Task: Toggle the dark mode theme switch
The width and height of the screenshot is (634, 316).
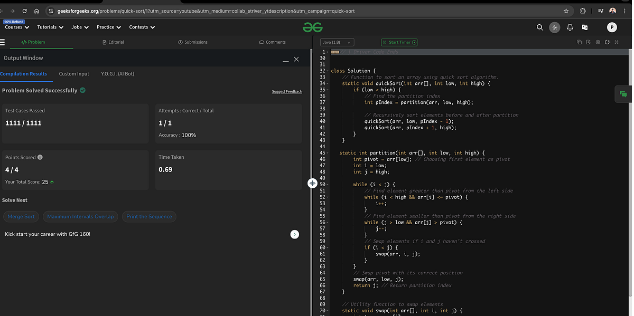Action: (x=554, y=27)
